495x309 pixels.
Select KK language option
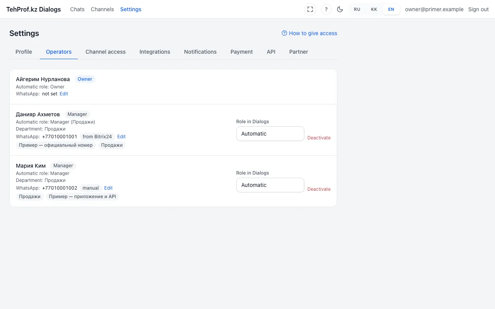[x=374, y=9]
